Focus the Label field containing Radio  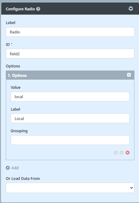point(70,32)
